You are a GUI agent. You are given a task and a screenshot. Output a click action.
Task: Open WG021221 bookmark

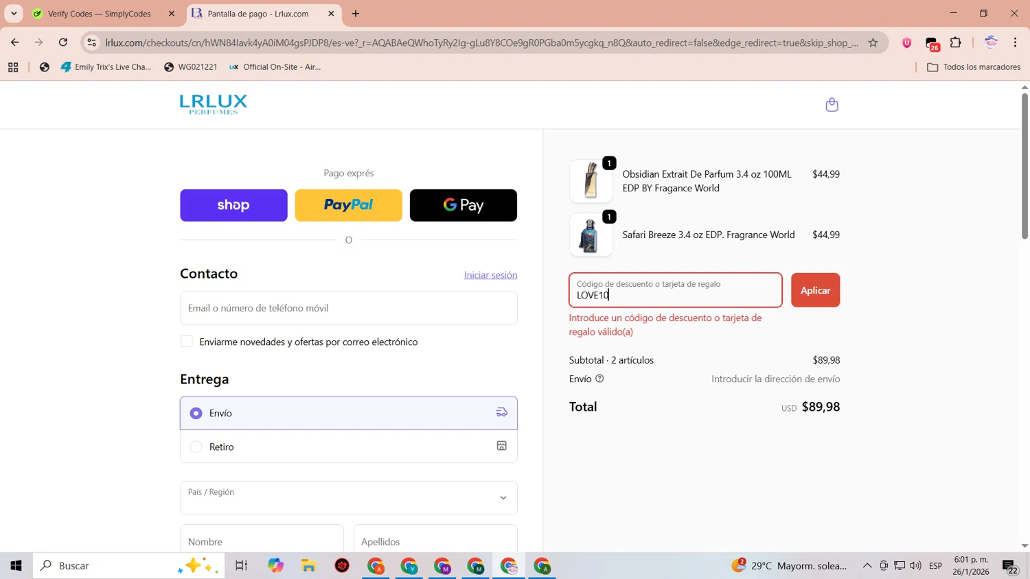point(191,67)
